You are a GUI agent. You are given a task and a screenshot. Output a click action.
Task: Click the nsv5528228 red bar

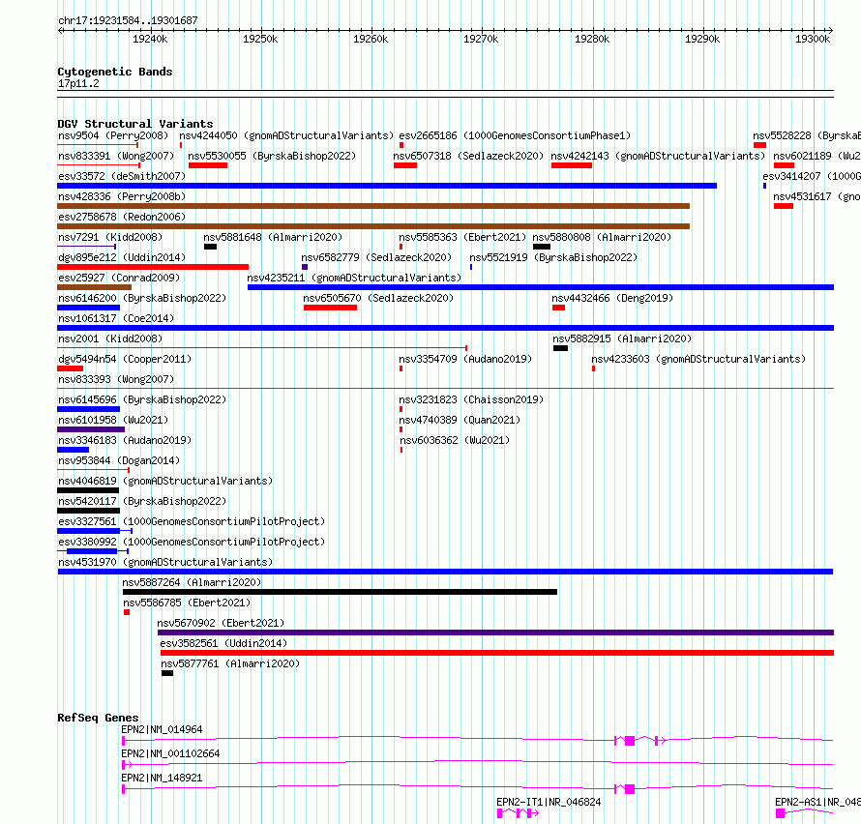click(x=760, y=145)
